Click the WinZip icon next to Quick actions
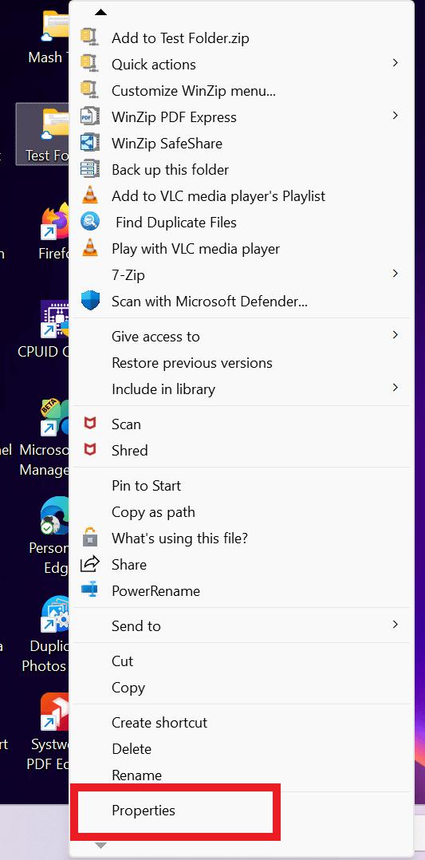 (89, 64)
